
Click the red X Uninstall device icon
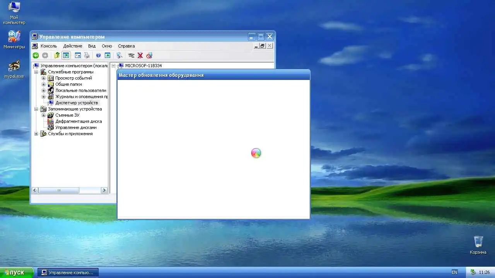(x=140, y=56)
